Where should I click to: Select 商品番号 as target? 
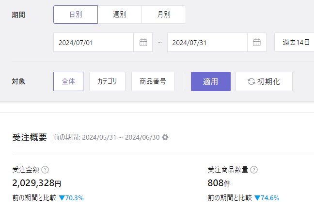point(153,81)
